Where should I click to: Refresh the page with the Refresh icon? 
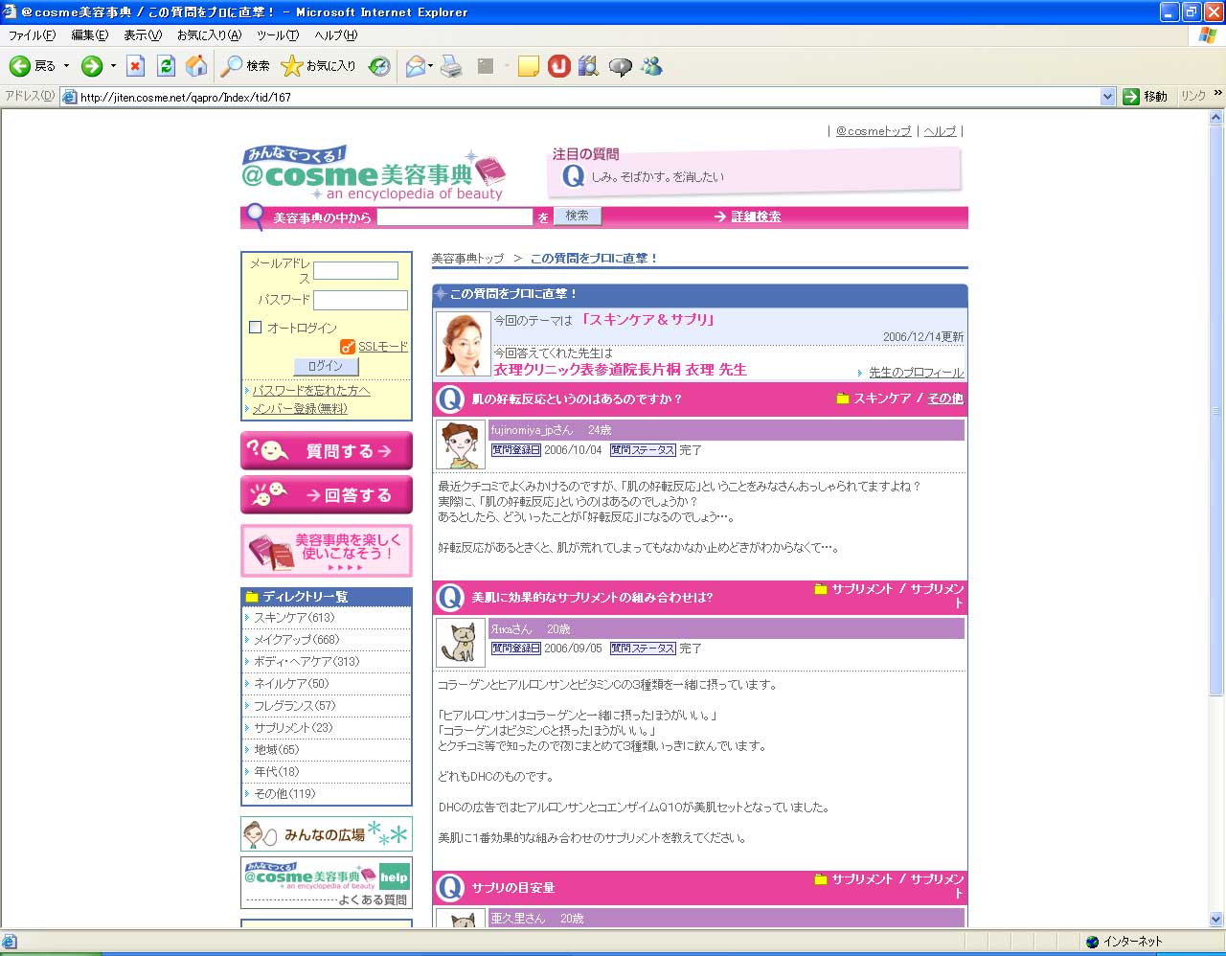[166, 66]
